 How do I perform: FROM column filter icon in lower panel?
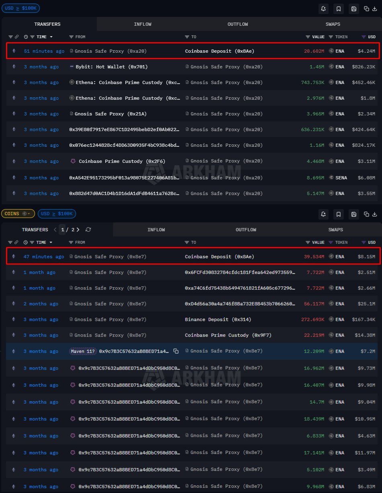tap(71, 242)
